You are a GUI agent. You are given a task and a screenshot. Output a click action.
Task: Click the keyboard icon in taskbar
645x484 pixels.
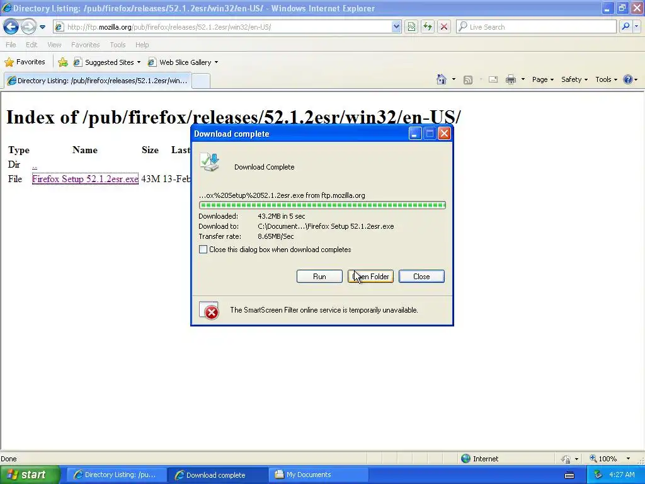point(569,475)
